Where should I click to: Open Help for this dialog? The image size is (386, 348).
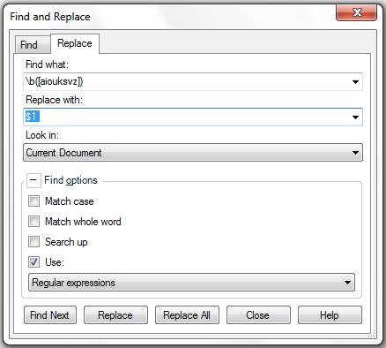(330, 315)
